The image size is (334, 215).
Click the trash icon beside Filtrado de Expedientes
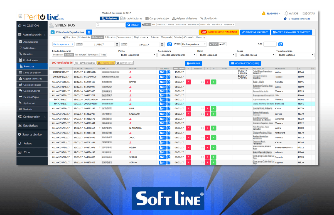coord(89,32)
